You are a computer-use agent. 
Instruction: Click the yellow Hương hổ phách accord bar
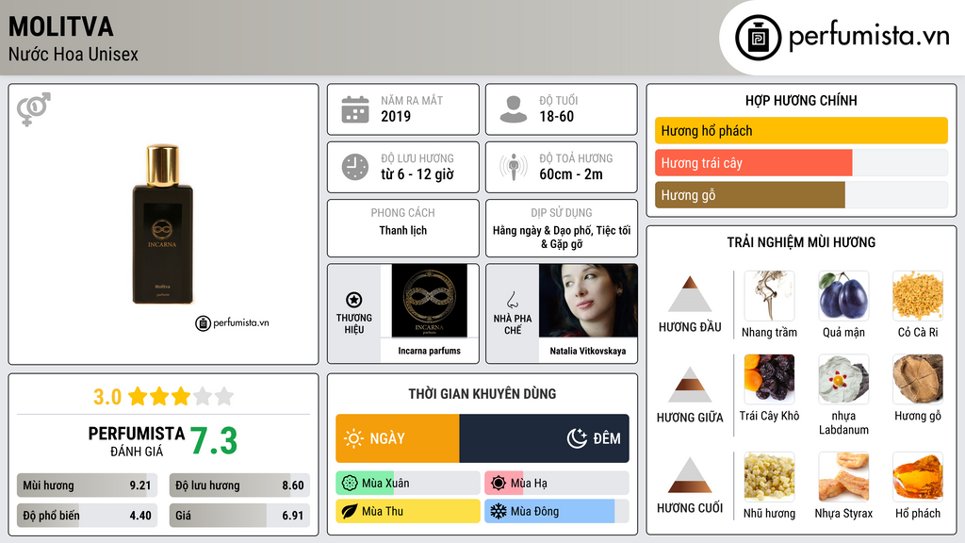click(801, 130)
